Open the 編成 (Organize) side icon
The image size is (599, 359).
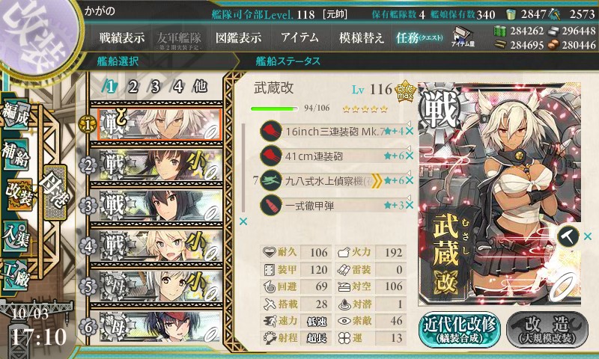[x=16, y=115]
